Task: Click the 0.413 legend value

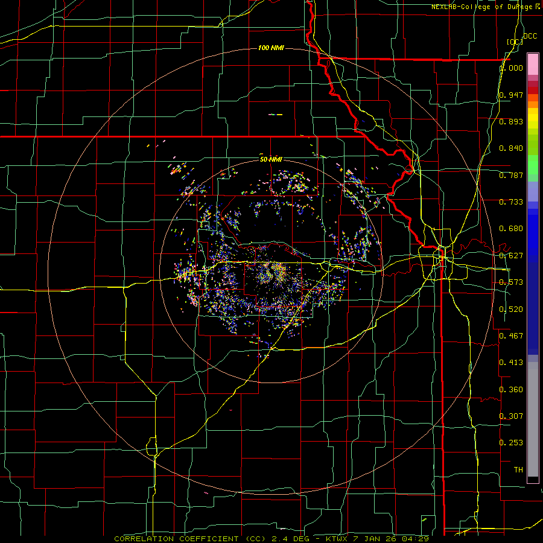Action: [511, 363]
